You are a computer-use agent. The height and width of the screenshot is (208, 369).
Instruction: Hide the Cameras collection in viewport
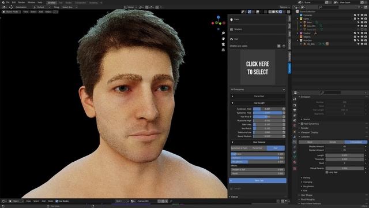click(x=362, y=15)
